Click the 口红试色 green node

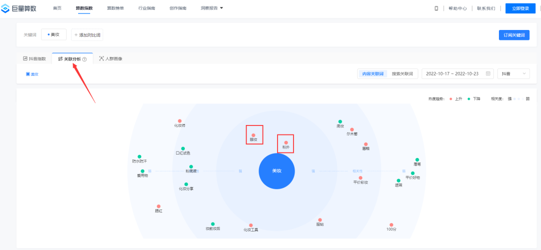coord(183,148)
